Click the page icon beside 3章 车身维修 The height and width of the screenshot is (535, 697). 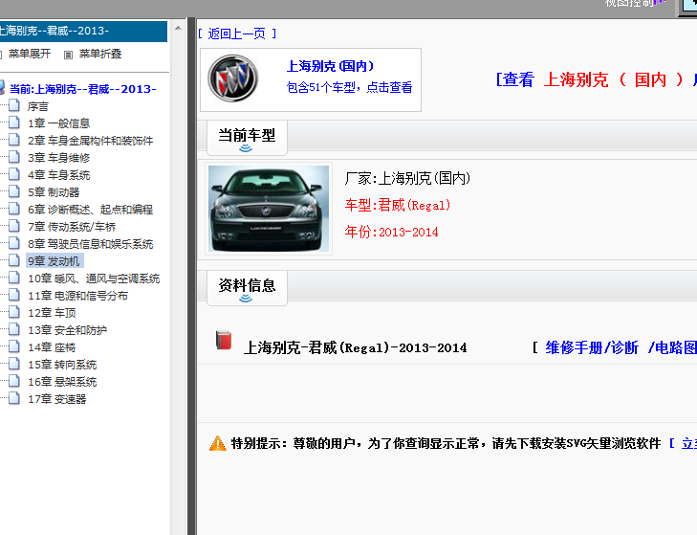(x=14, y=157)
